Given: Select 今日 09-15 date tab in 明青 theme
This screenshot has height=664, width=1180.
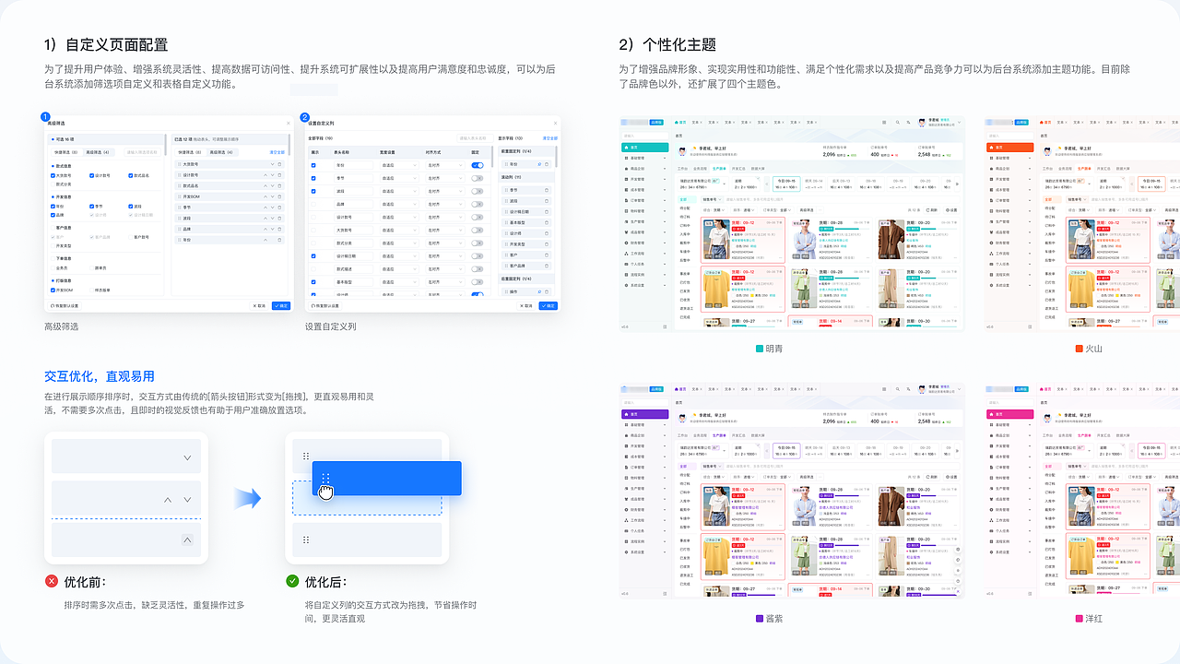Looking at the screenshot, I should point(786,184).
